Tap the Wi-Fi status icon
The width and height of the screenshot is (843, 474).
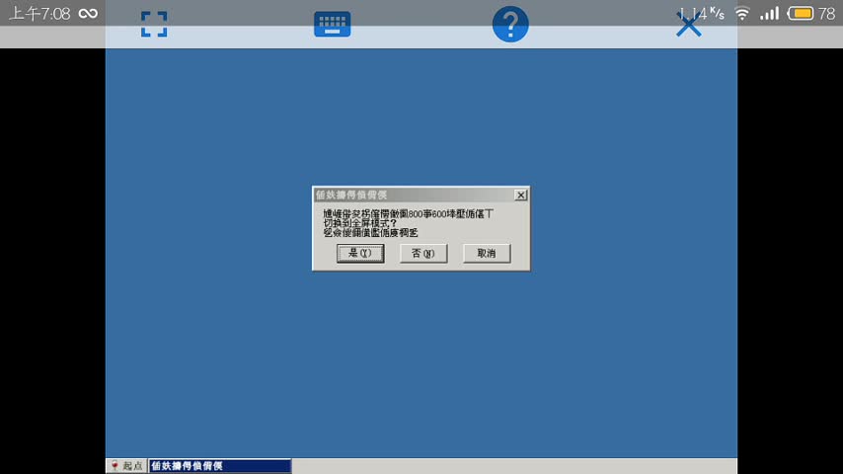pos(741,13)
